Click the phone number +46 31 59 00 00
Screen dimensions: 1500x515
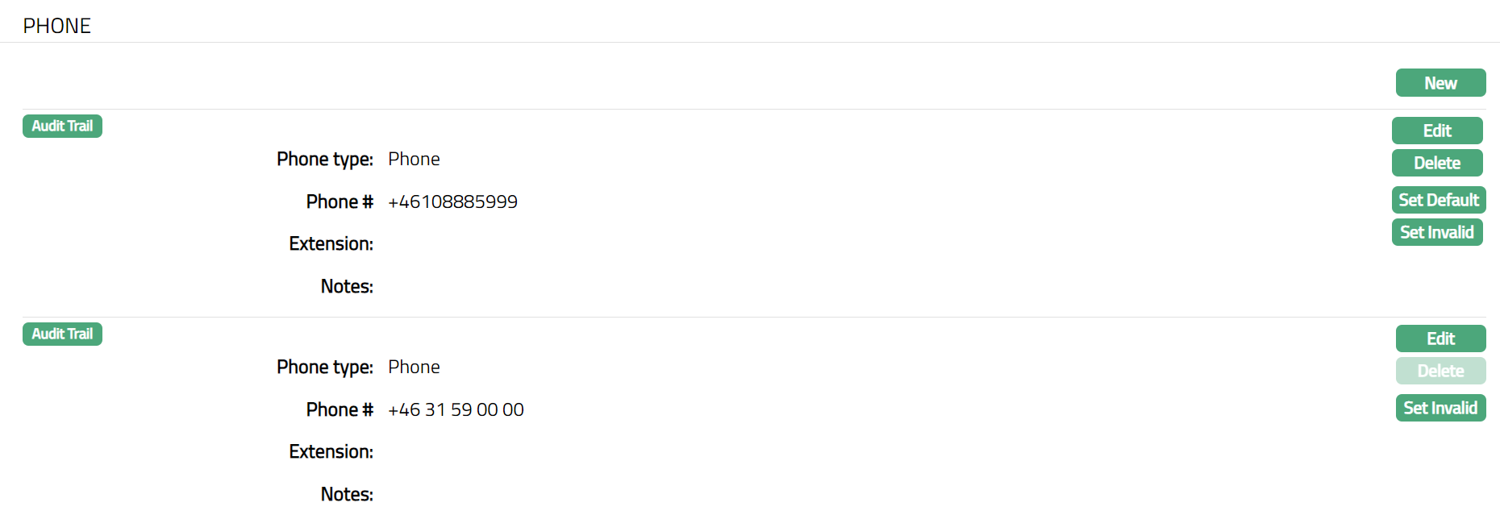click(x=456, y=409)
